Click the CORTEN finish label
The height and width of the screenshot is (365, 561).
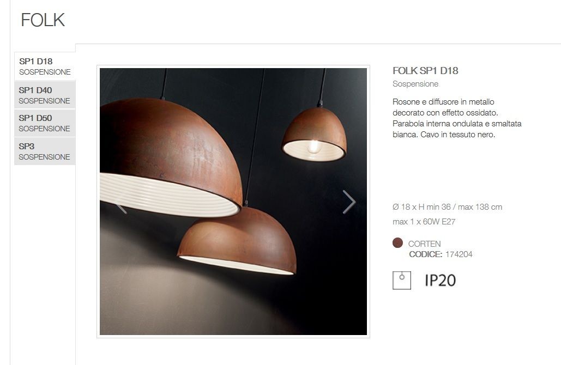coord(424,244)
